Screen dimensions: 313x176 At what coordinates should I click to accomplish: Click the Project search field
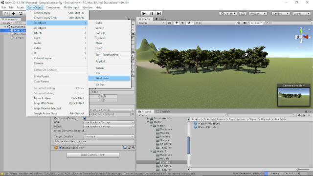point(260,115)
